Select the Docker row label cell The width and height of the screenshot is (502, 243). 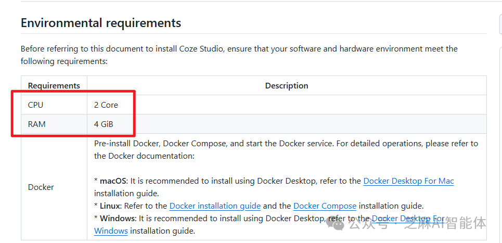pos(41,187)
